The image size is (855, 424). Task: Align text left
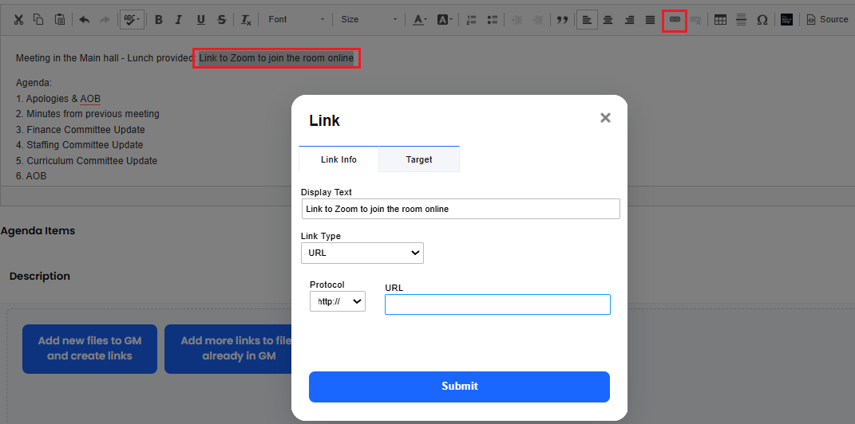(x=588, y=20)
